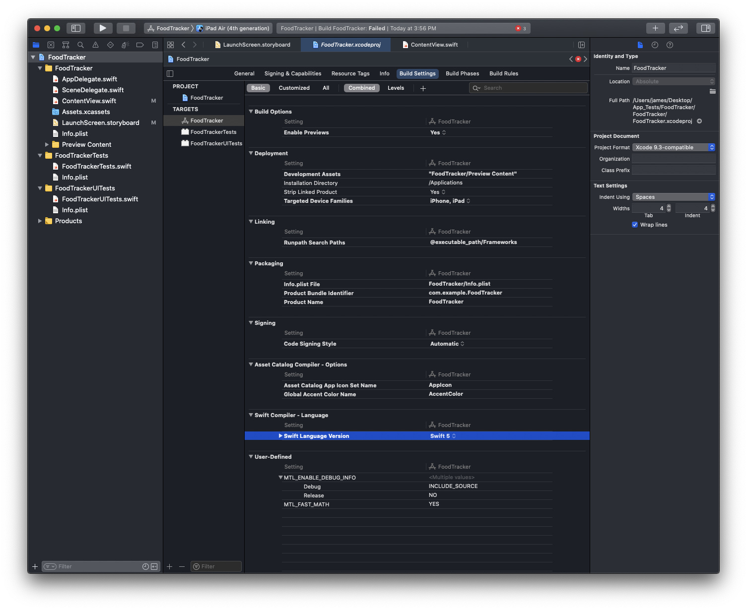Open the Library with the plus button

click(x=655, y=28)
